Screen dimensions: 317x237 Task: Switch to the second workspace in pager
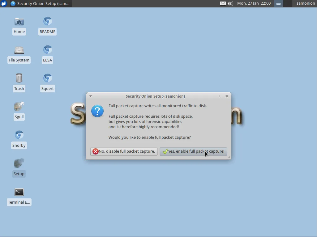tap(288, 3)
